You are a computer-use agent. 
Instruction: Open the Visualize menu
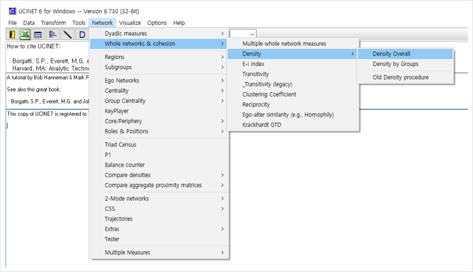coord(130,23)
